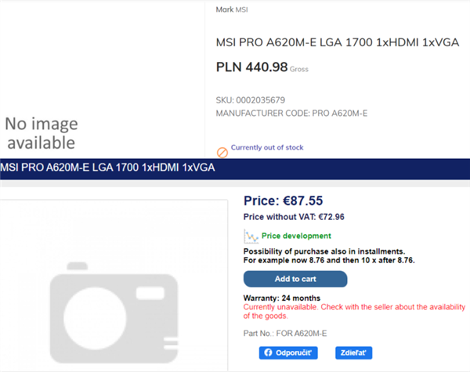Viewport: 470px width, 372px height.
Task: Click the MSI brand link
Action: pyautogui.click(x=241, y=10)
